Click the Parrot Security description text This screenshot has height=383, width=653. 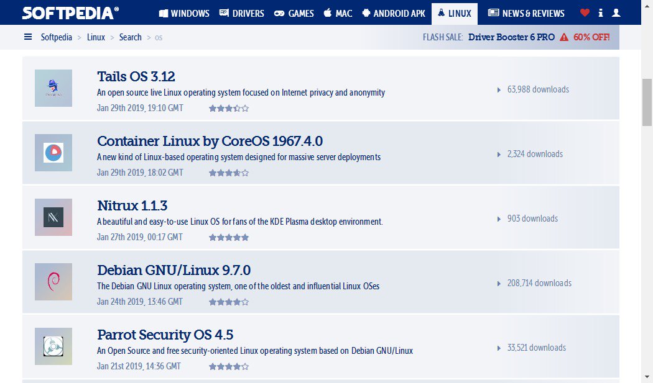255,350
